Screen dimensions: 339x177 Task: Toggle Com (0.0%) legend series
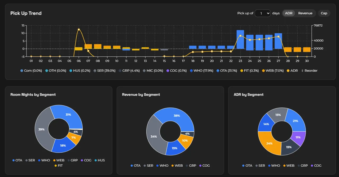tap(31, 71)
